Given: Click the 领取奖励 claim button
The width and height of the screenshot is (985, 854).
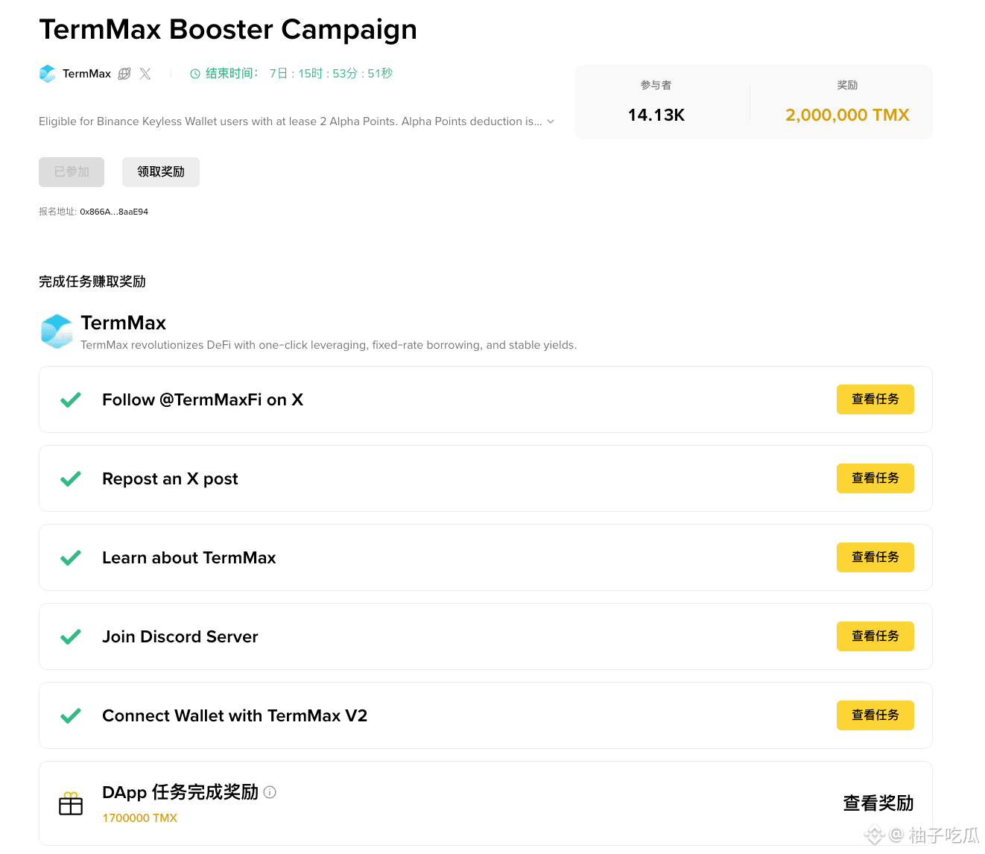Looking at the screenshot, I should [x=161, y=172].
